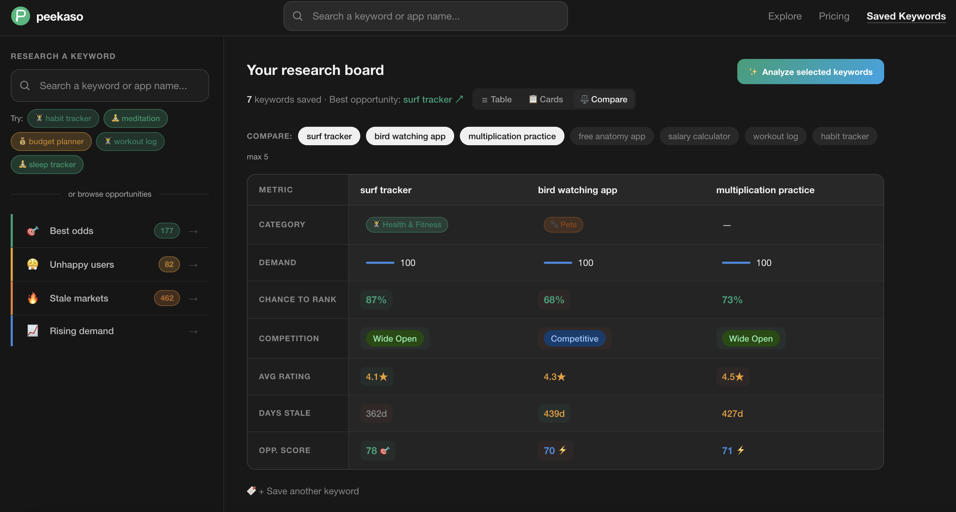Open the Pricing link in header
Screen dimensions: 956x512
tap(834, 16)
